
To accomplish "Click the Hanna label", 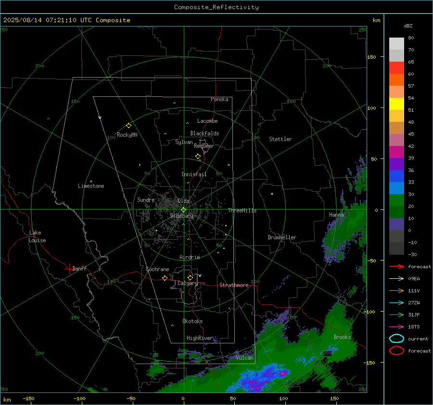I will pos(336,215).
